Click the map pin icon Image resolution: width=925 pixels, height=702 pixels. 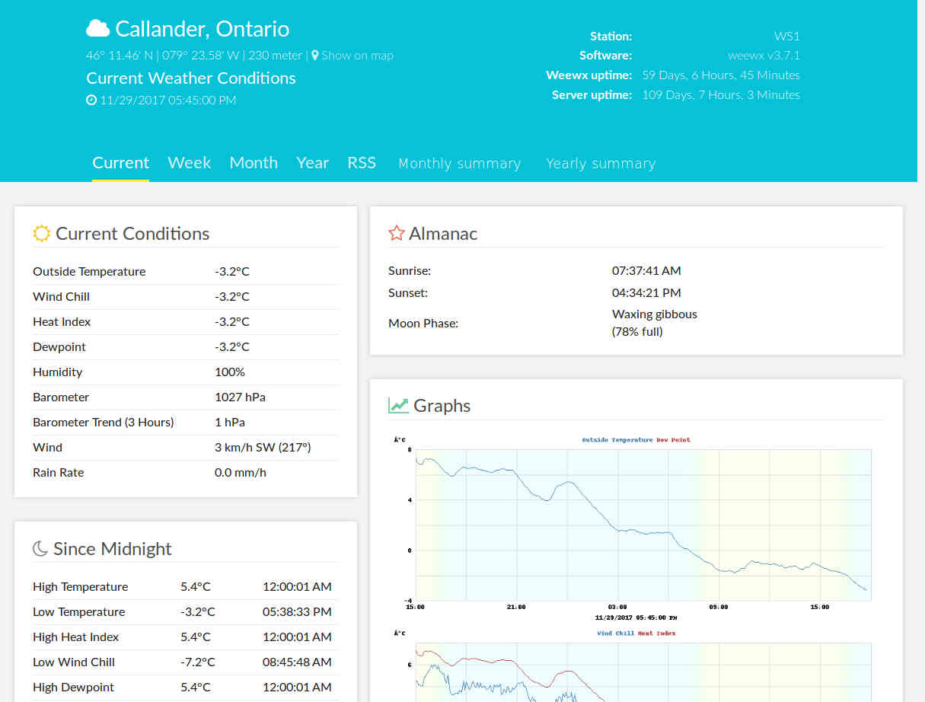[x=315, y=55]
